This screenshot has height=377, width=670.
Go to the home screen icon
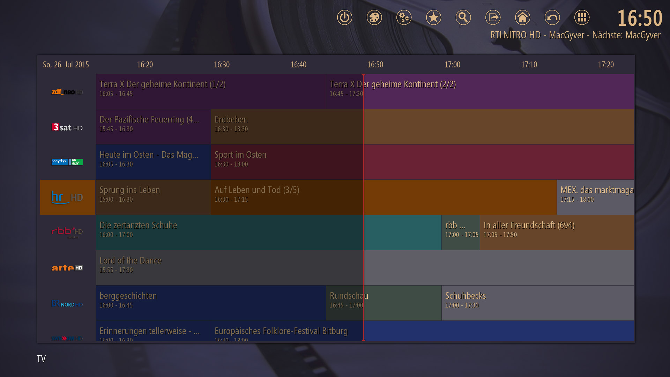click(x=522, y=17)
